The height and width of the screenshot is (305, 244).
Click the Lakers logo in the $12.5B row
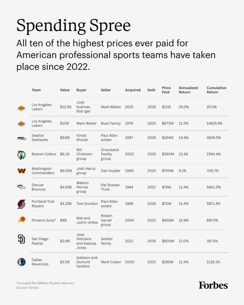pyautogui.click(x=21, y=108)
